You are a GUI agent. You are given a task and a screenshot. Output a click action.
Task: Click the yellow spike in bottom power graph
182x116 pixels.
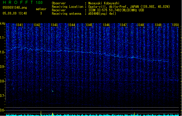point(52,113)
